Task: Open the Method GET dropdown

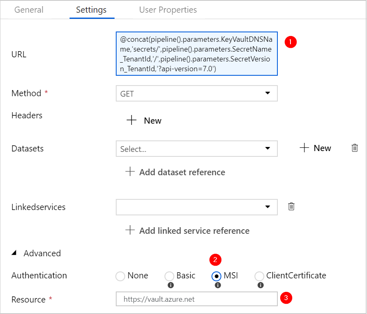Action: pyautogui.click(x=197, y=93)
